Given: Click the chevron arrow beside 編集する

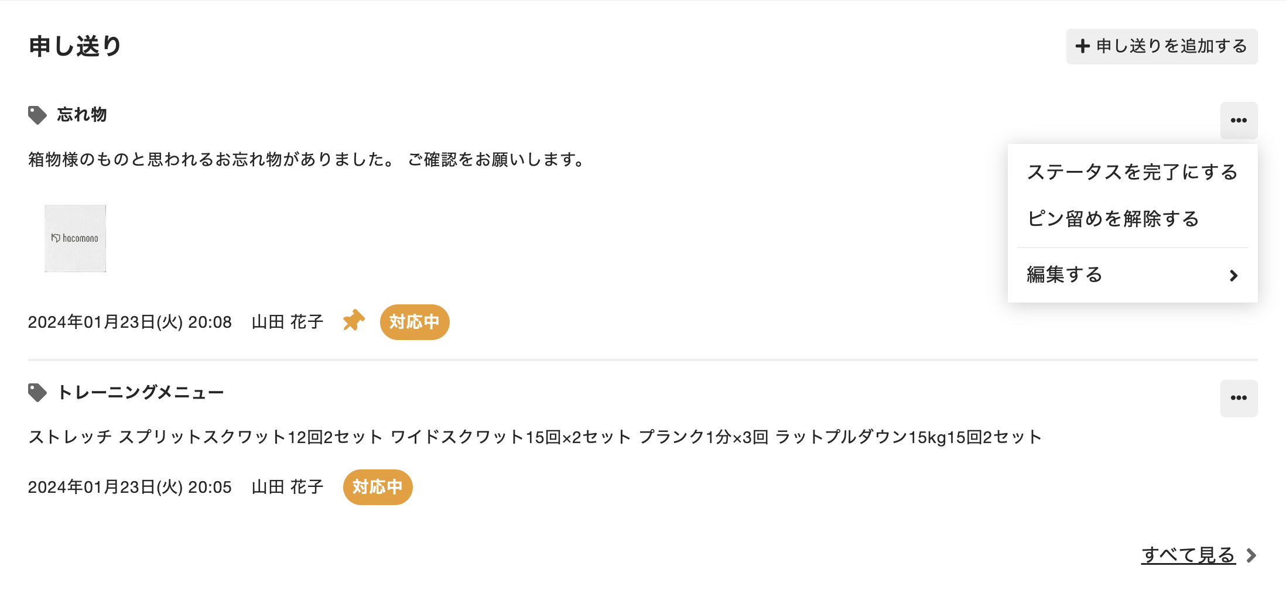Looking at the screenshot, I should [1233, 275].
